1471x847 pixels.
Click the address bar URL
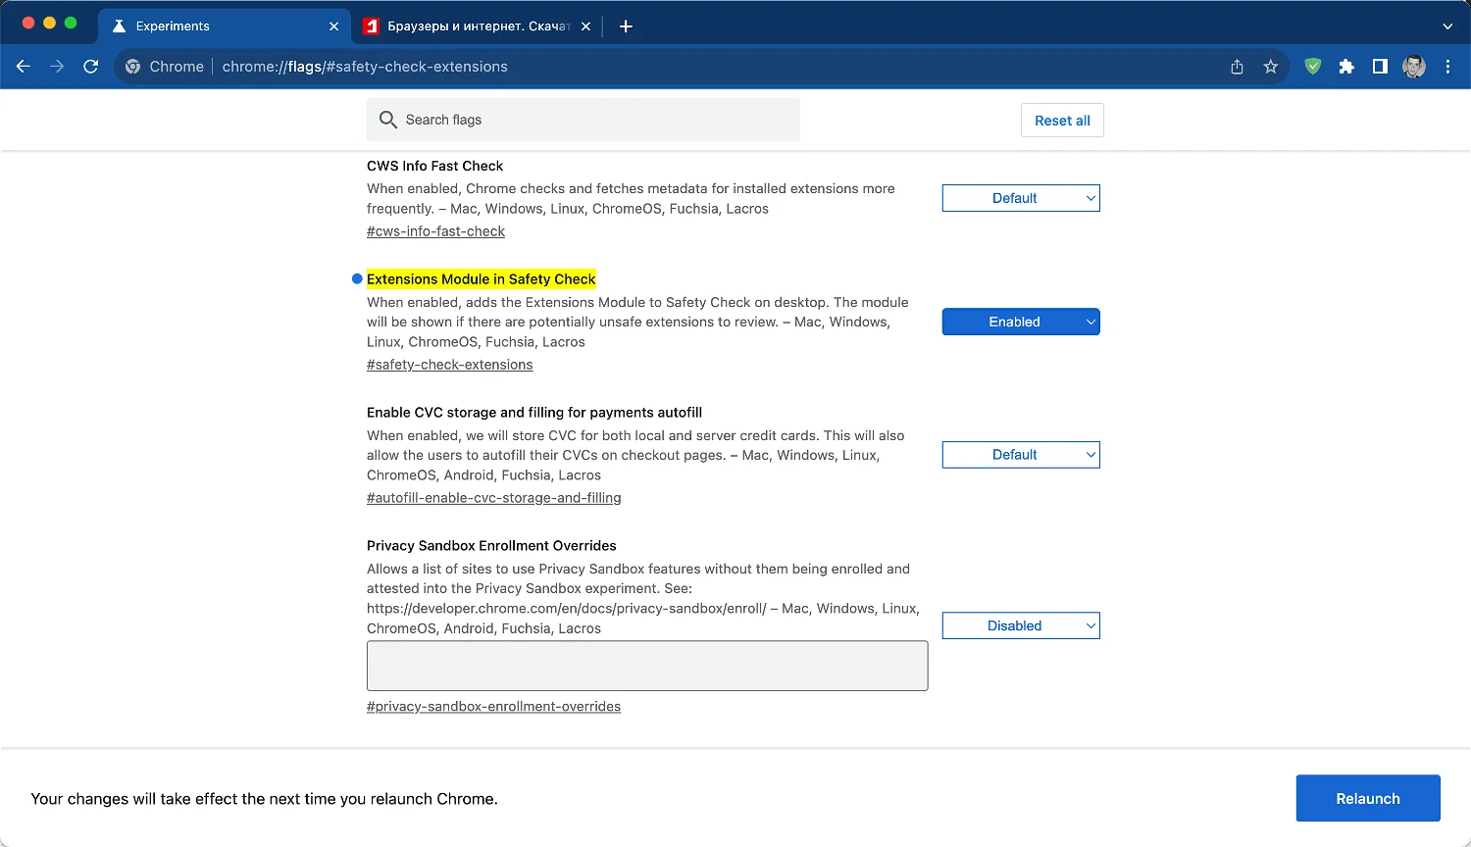[x=365, y=67]
